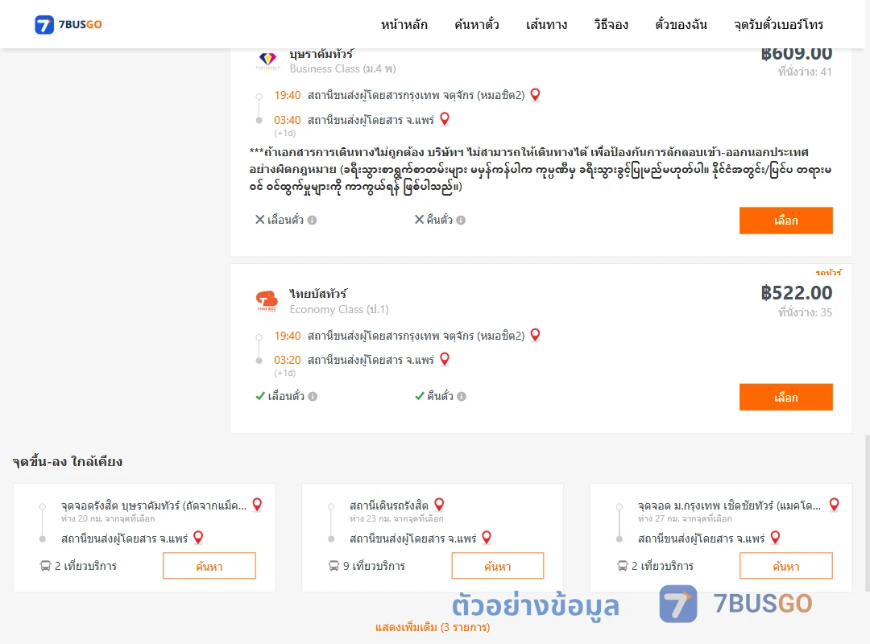Open วิธีจอง in the top menu

611,24
